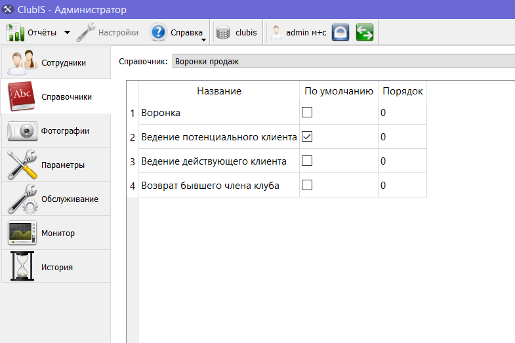Select row number 3 header
The image size is (515, 343).
(133, 161)
